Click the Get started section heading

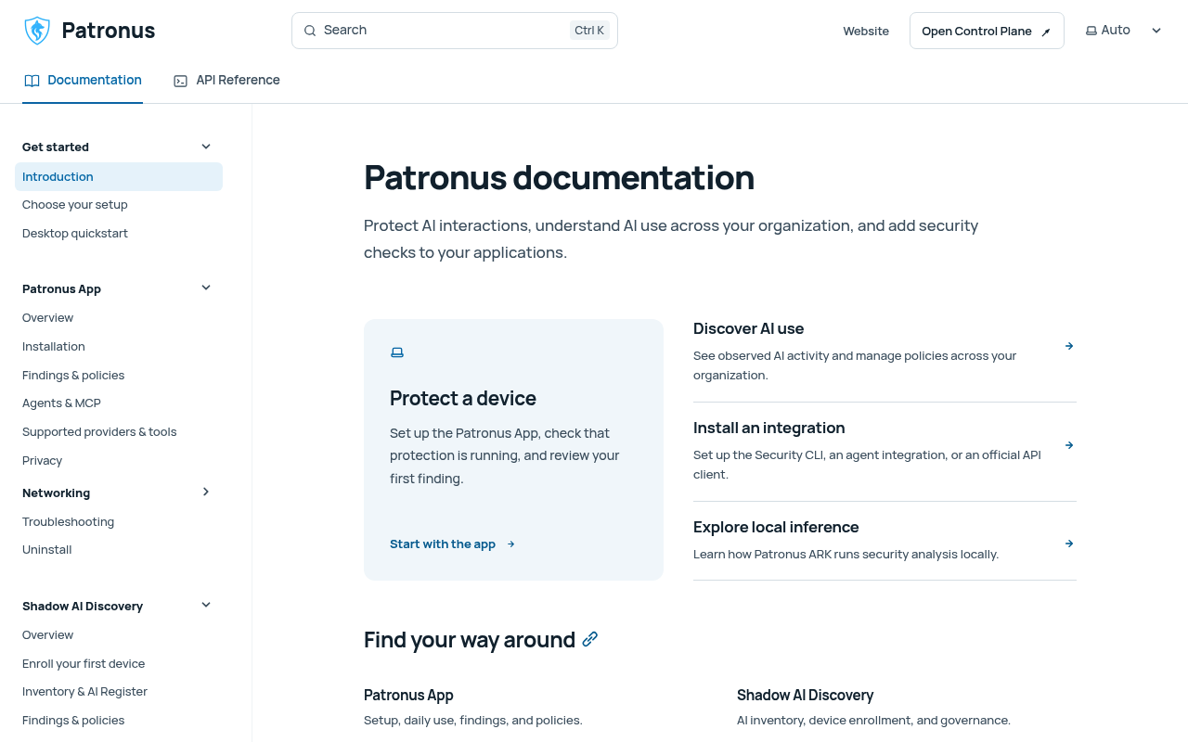pos(56,147)
